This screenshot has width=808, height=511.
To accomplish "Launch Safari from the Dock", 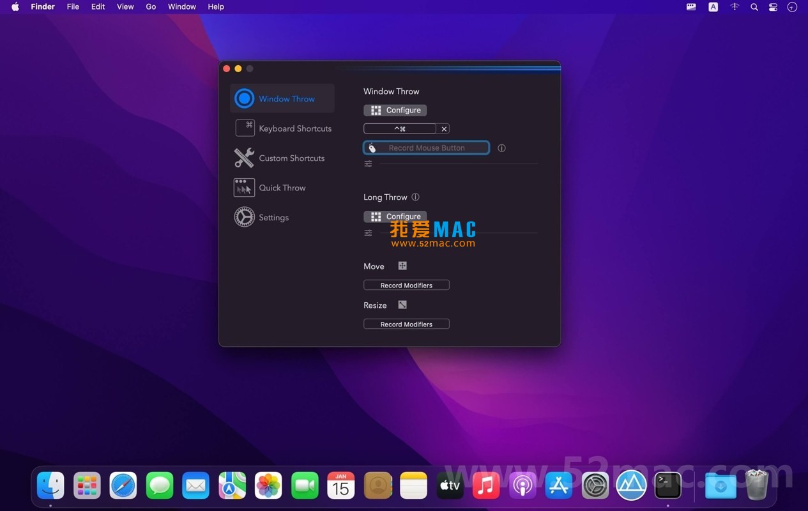I will (123, 486).
